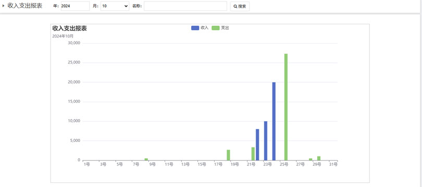Click the green bar at 29号

click(319, 158)
